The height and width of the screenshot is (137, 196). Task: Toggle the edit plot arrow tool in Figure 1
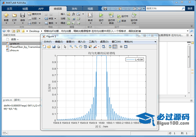(65, 47)
